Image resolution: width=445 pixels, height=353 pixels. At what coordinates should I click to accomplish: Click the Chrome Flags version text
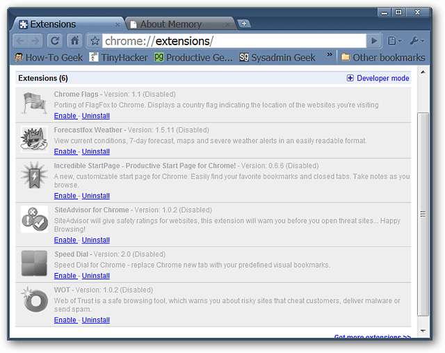click(140, 95)
